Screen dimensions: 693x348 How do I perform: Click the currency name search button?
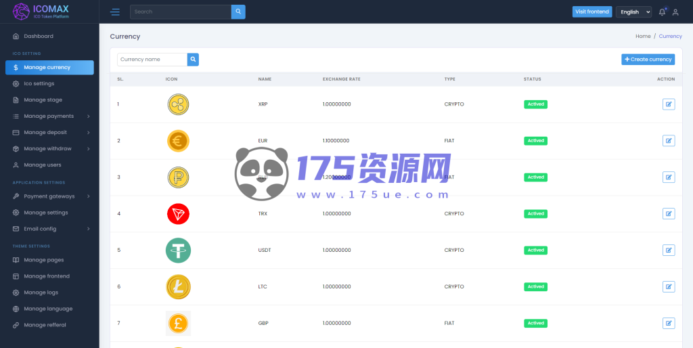click(x=193, y=60)
